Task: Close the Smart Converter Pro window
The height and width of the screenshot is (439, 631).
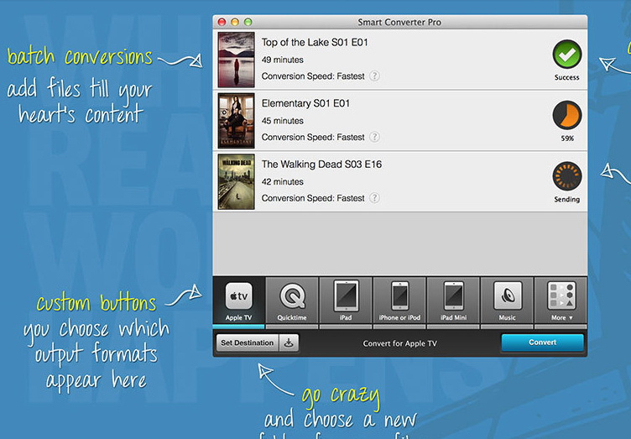Action: point(222,22)
